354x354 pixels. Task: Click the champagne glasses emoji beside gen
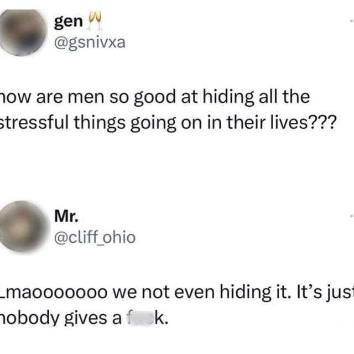(95, 21)
